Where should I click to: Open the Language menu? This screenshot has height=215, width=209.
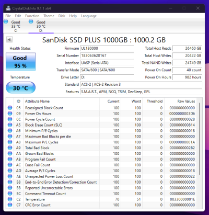pyautogui.click(x=89, y=16)
